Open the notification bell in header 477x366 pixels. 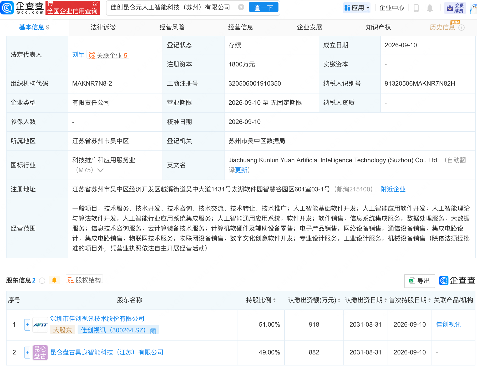(x=430, y=8)
